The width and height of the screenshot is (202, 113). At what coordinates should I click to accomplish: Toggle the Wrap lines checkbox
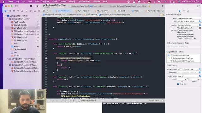178,84
